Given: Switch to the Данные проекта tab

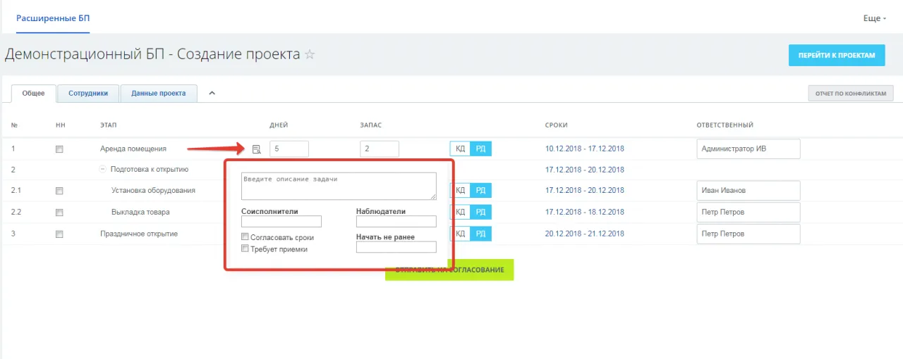Looking at the screenshot, I should [158, 93].
